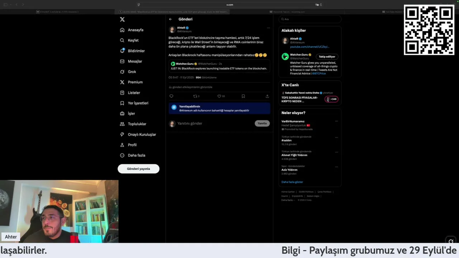Open Anasayfa home icon
The height and width of the screenshot is (258, 459).
point(122,30)
